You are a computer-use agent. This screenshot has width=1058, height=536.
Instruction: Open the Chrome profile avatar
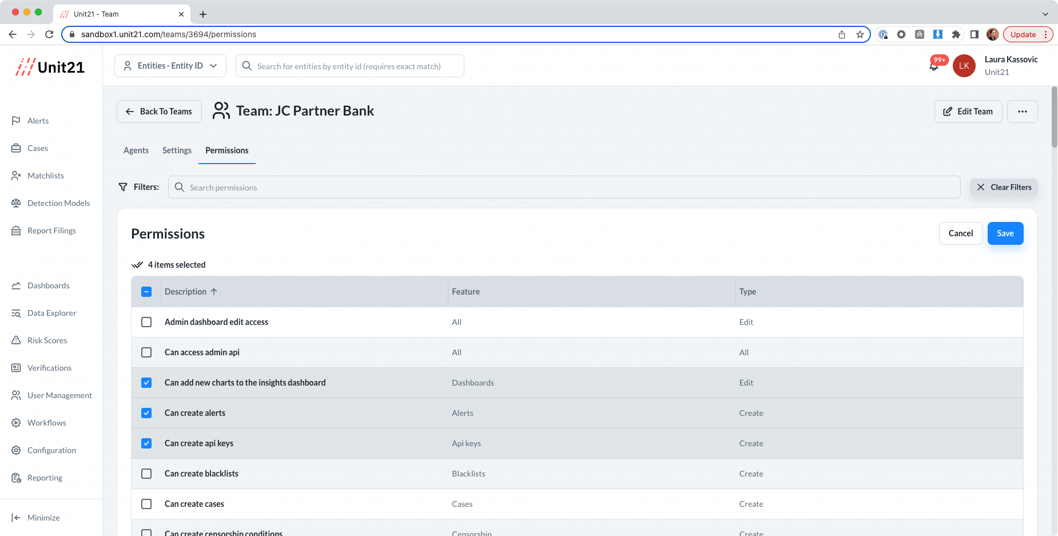[993, 34]
